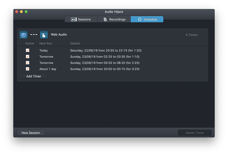The image size is (228, 155).
Task: Click the 4 Timers label
Action: pos(192,35)
